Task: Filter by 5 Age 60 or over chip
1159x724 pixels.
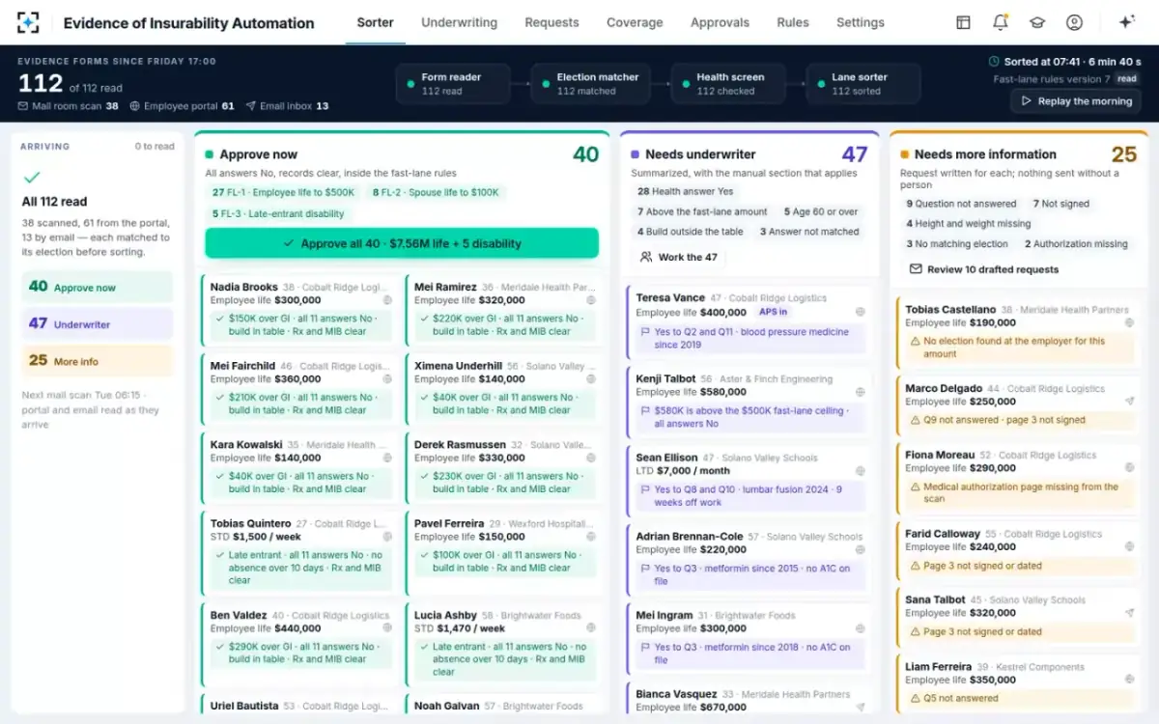Action: point(821,211)
